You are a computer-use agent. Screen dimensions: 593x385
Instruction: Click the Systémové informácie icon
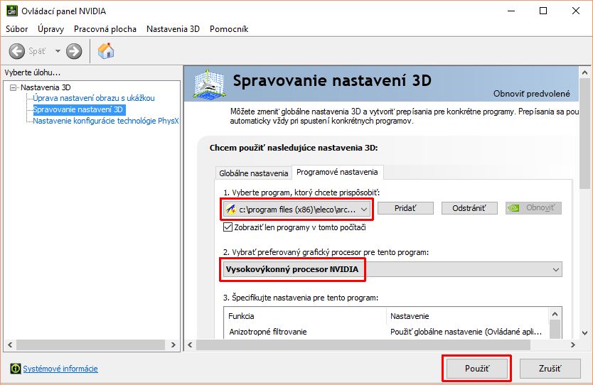click(16, 369)
